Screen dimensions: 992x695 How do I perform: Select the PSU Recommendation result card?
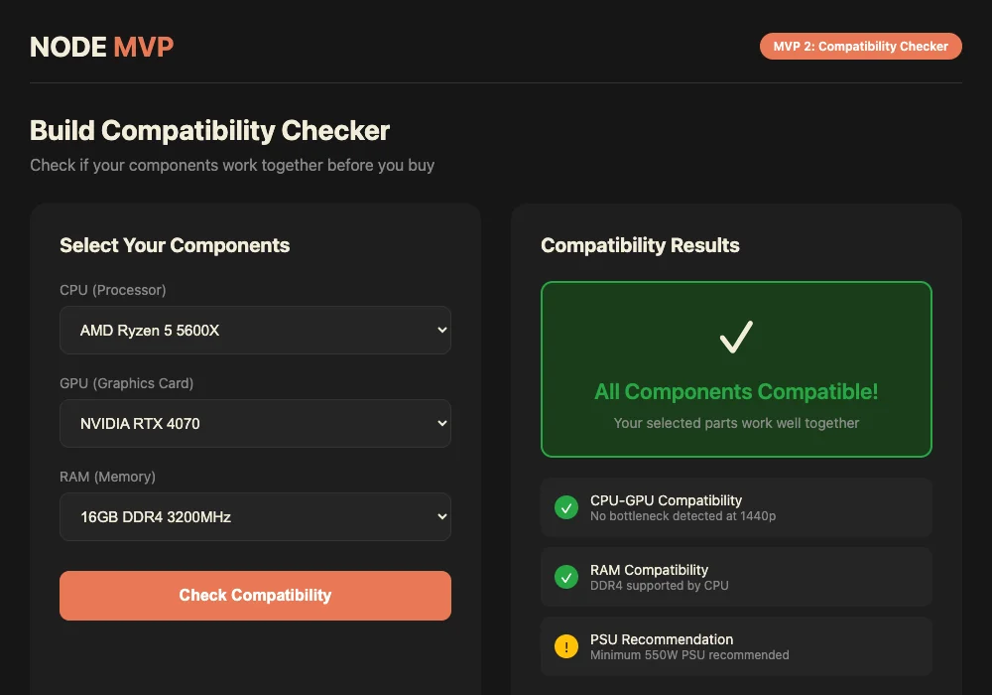[x=736, y=645]
